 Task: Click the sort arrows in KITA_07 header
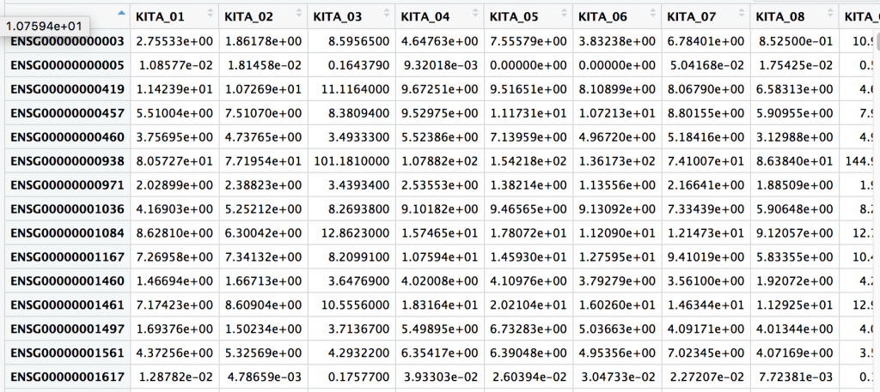(x=742, y=12)
